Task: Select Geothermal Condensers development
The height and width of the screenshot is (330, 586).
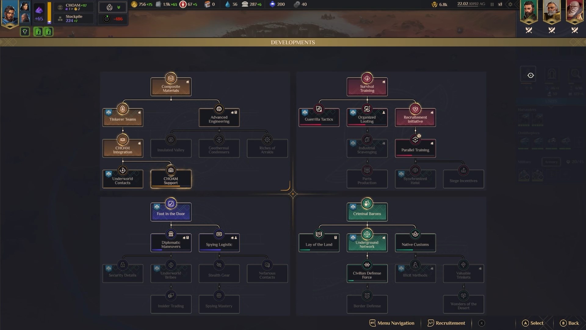Action: click(x=219, y=148)
